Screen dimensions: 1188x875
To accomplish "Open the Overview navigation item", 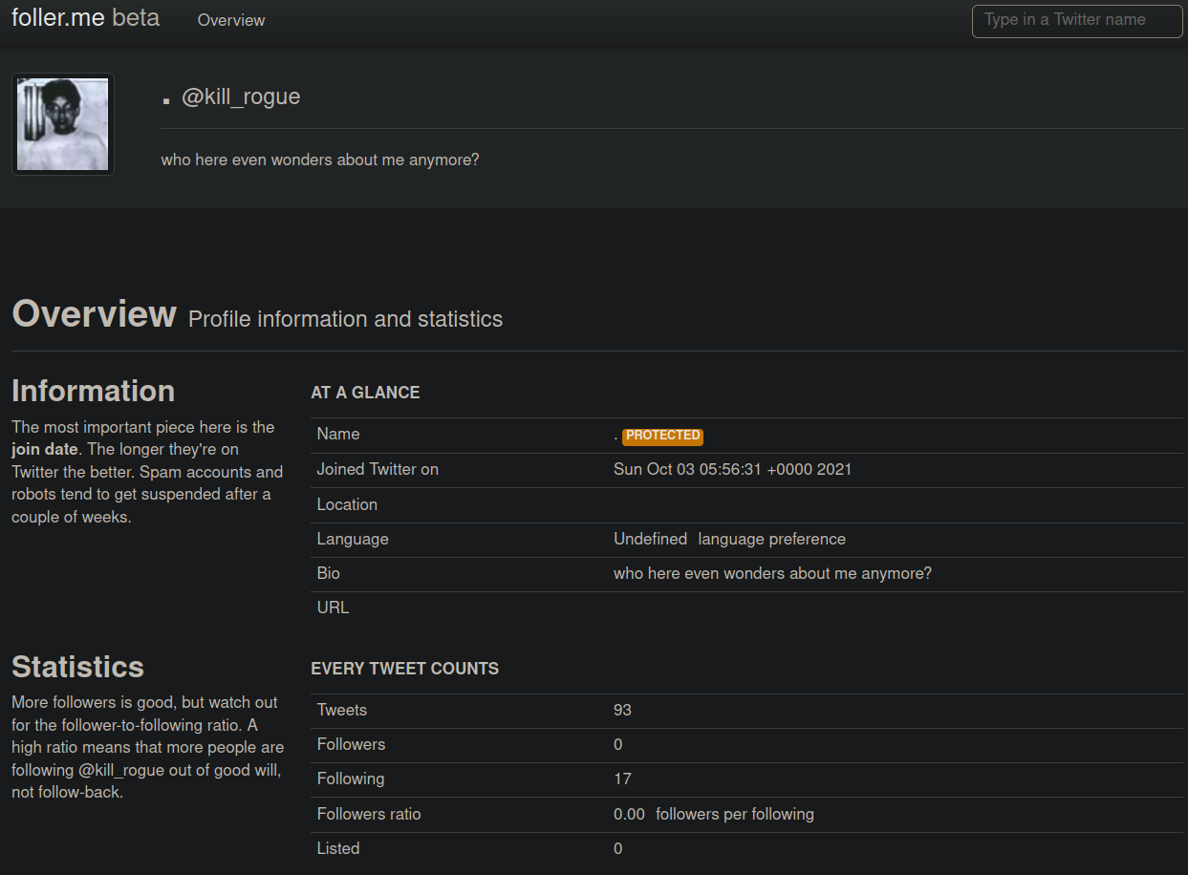I will click(231, 20).
